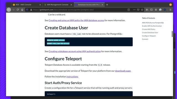Jump to Create IAM Policy section
The height and width of the screenshot is (99, 177).
pyautogui.click(x=149, y=29)
